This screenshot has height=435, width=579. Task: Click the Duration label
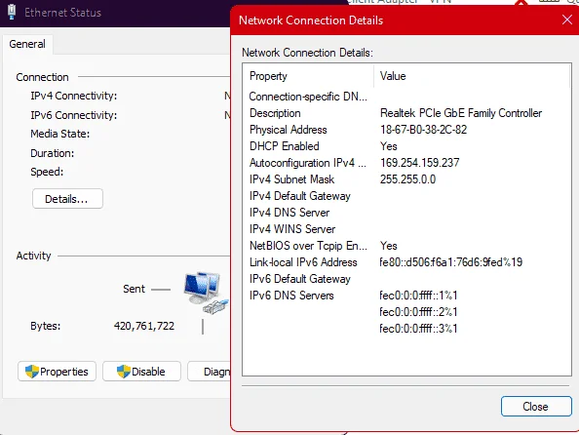tap(53, 153)
